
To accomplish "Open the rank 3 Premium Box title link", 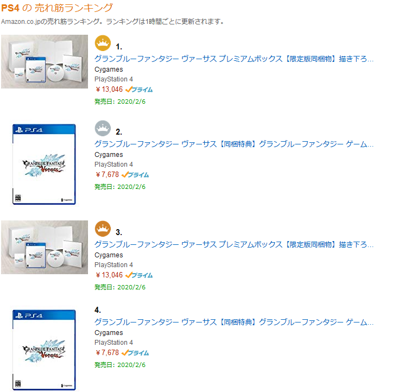I will 234,244.
